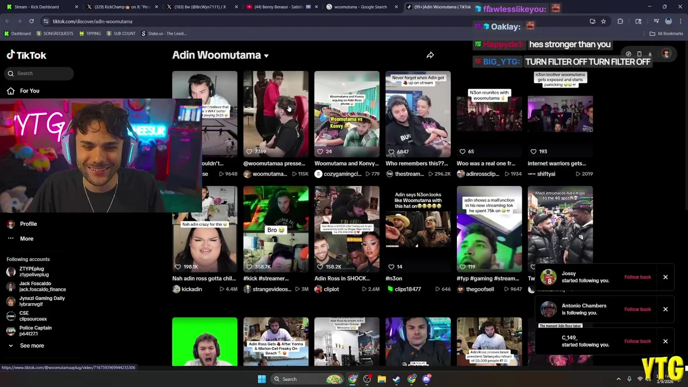Close the woomutuma Google Search tab

(396, 7)
